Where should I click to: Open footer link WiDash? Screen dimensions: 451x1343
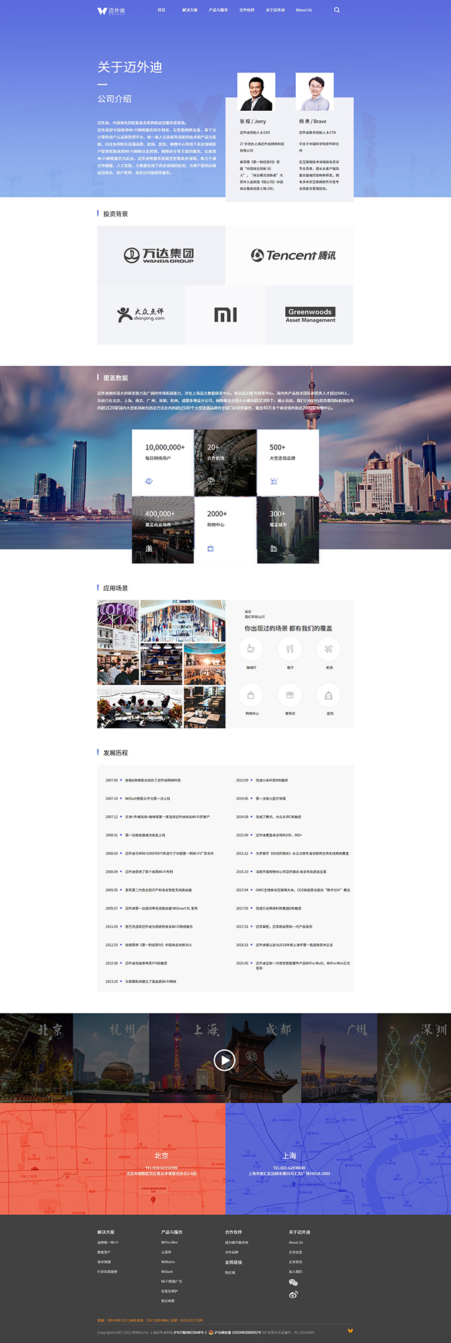167,1272
